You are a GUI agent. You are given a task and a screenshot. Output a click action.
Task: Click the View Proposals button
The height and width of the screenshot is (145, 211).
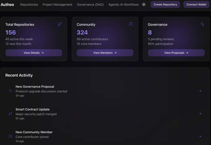tap(176, 53)
